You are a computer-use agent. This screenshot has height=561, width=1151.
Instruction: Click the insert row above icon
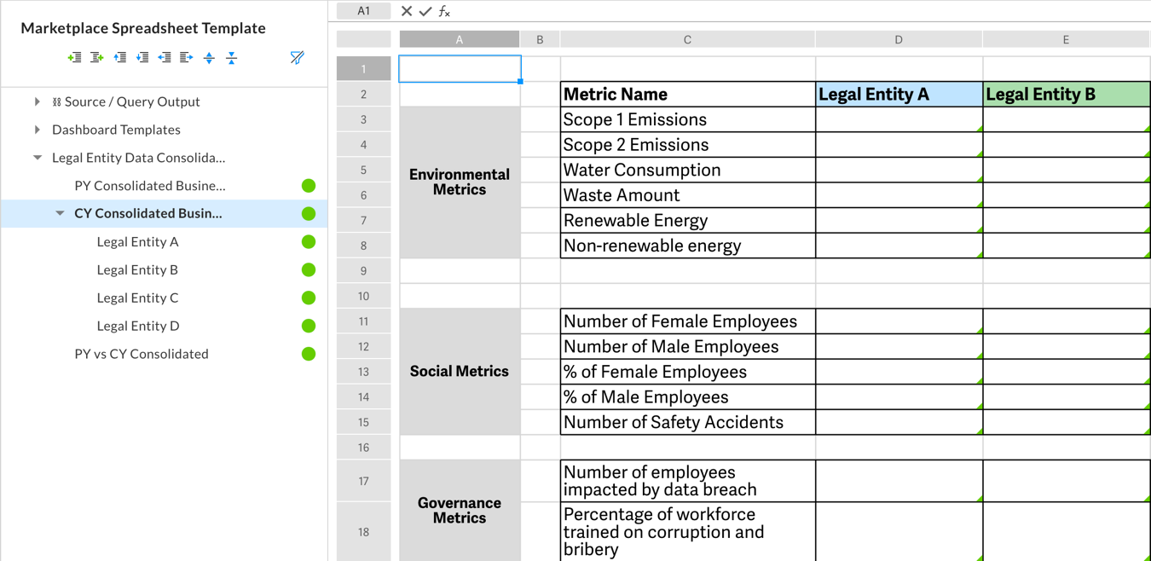[120, 57]
